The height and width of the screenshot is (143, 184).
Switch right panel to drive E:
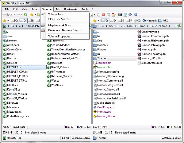pos(121,21)
